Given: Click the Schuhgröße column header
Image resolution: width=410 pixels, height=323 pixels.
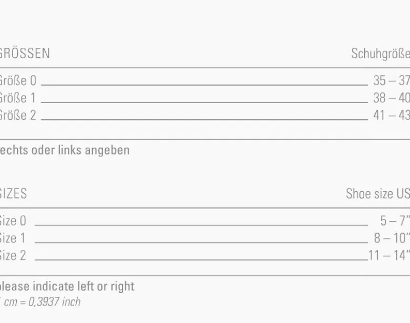Looking at the screenshot, I should [x=381, y=54].
